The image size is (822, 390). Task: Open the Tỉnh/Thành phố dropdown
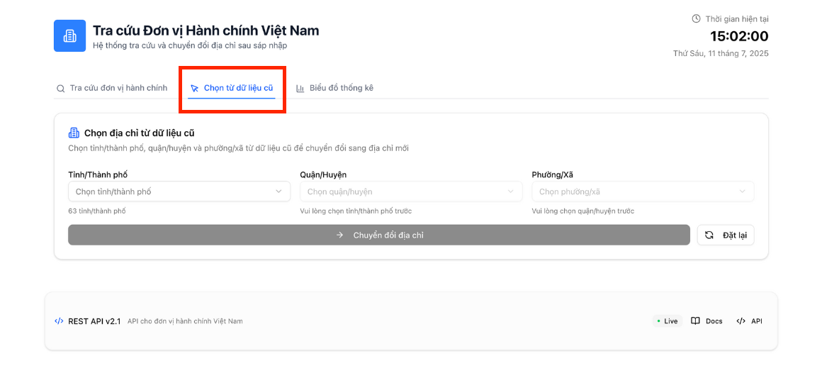click(x=179, y=191)
